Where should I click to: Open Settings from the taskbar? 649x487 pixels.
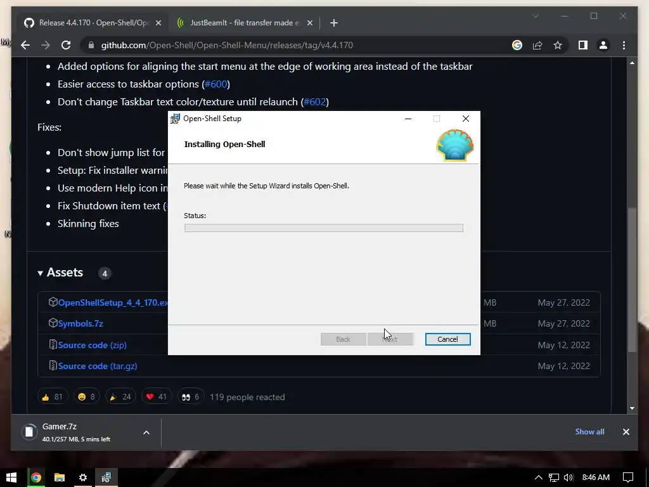click(x=83, y=478)
